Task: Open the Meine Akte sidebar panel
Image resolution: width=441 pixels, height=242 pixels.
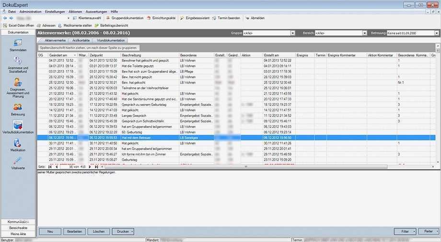Action: [18, 234]
